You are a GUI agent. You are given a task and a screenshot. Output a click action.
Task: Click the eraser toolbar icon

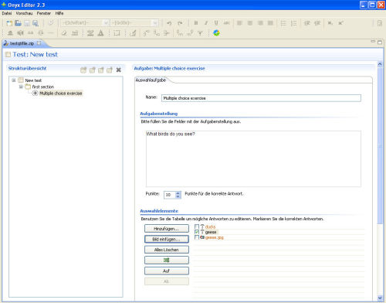click(64, 33)
